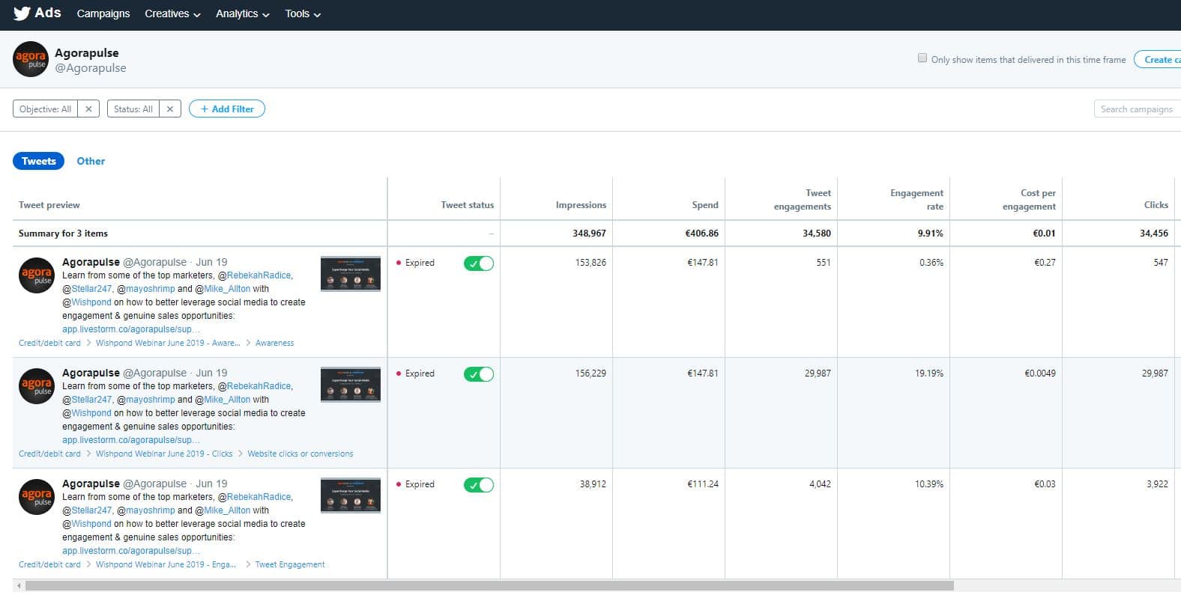1181x607 pixels.
Task: Open @Stellar247 mention in second tweet
Action: click(x=87, y=400)
